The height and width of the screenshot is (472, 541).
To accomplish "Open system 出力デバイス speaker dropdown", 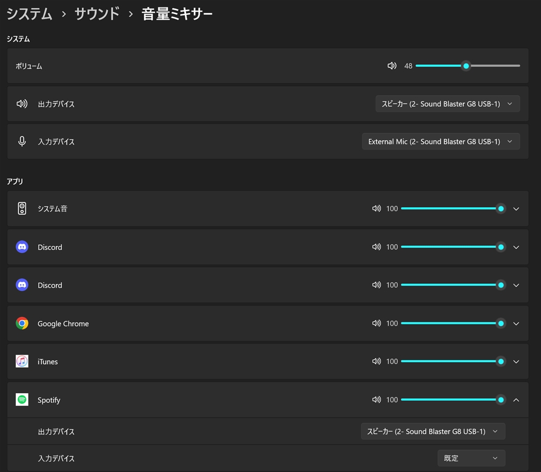I will click(x=447, y=104).
